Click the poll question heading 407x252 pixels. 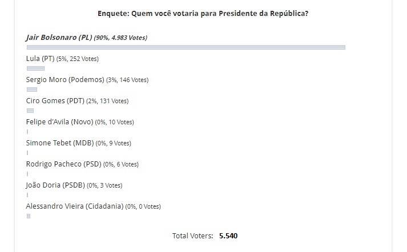click(x=203, y=13)
